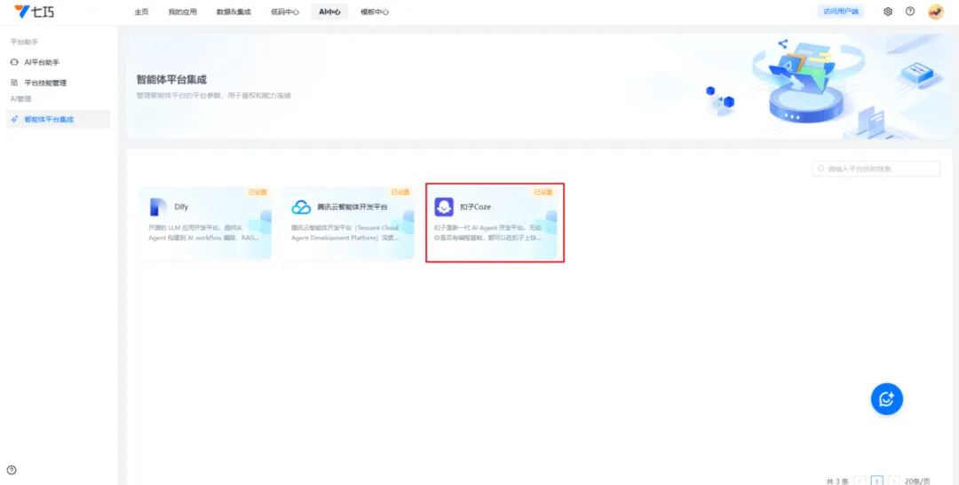The image size is (959, 485).
Task: Select 智能体平台集成 sidebar item
Action: pos(49,119)
